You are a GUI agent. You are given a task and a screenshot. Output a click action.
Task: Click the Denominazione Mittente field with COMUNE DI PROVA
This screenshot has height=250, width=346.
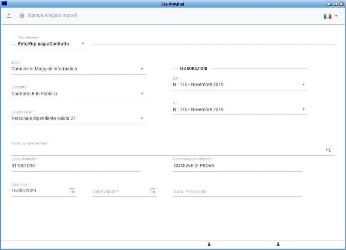[237, 166]
